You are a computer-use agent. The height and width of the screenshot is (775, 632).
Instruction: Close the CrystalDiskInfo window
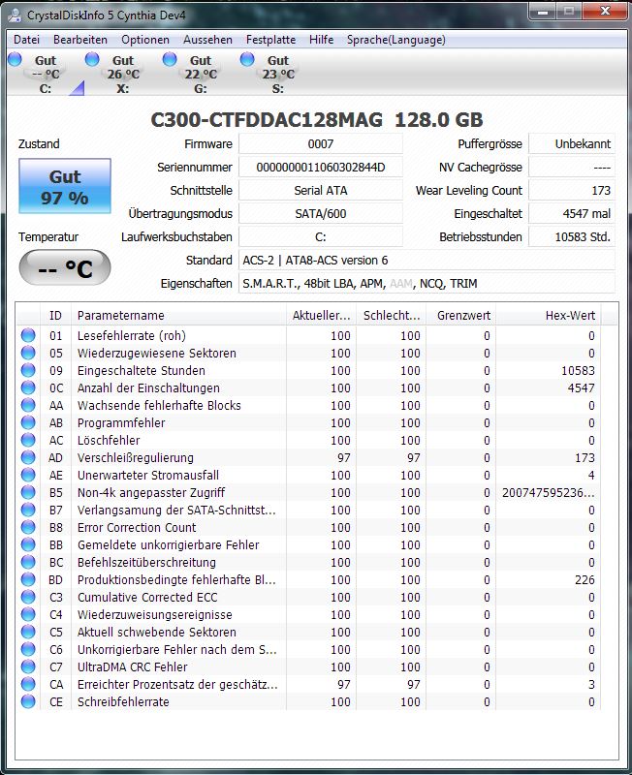click(605, 11)
